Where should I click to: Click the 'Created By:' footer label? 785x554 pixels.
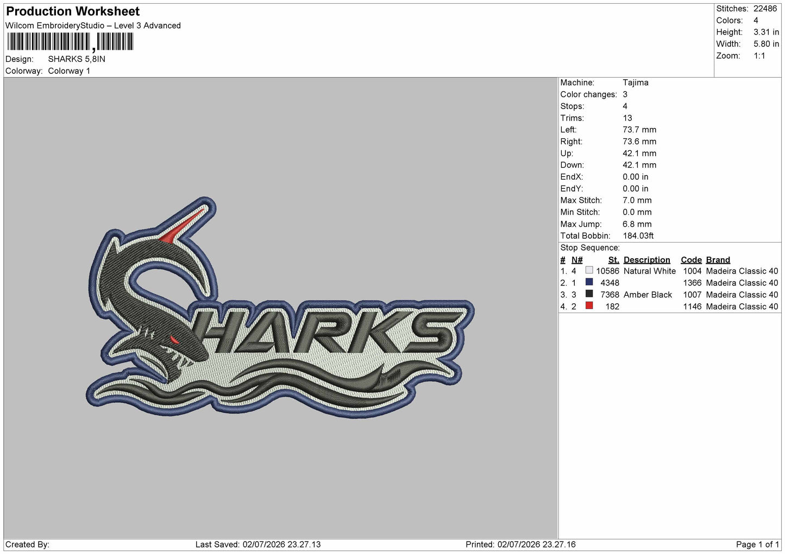(27, 544)
